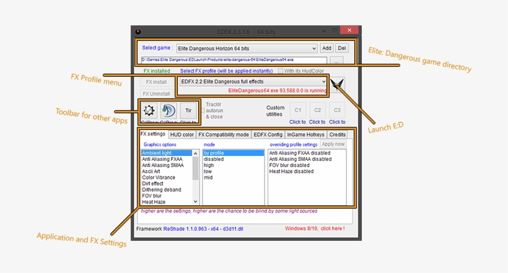
Task: Enable With its HudColor checkbox
Action: pos(281,71)
